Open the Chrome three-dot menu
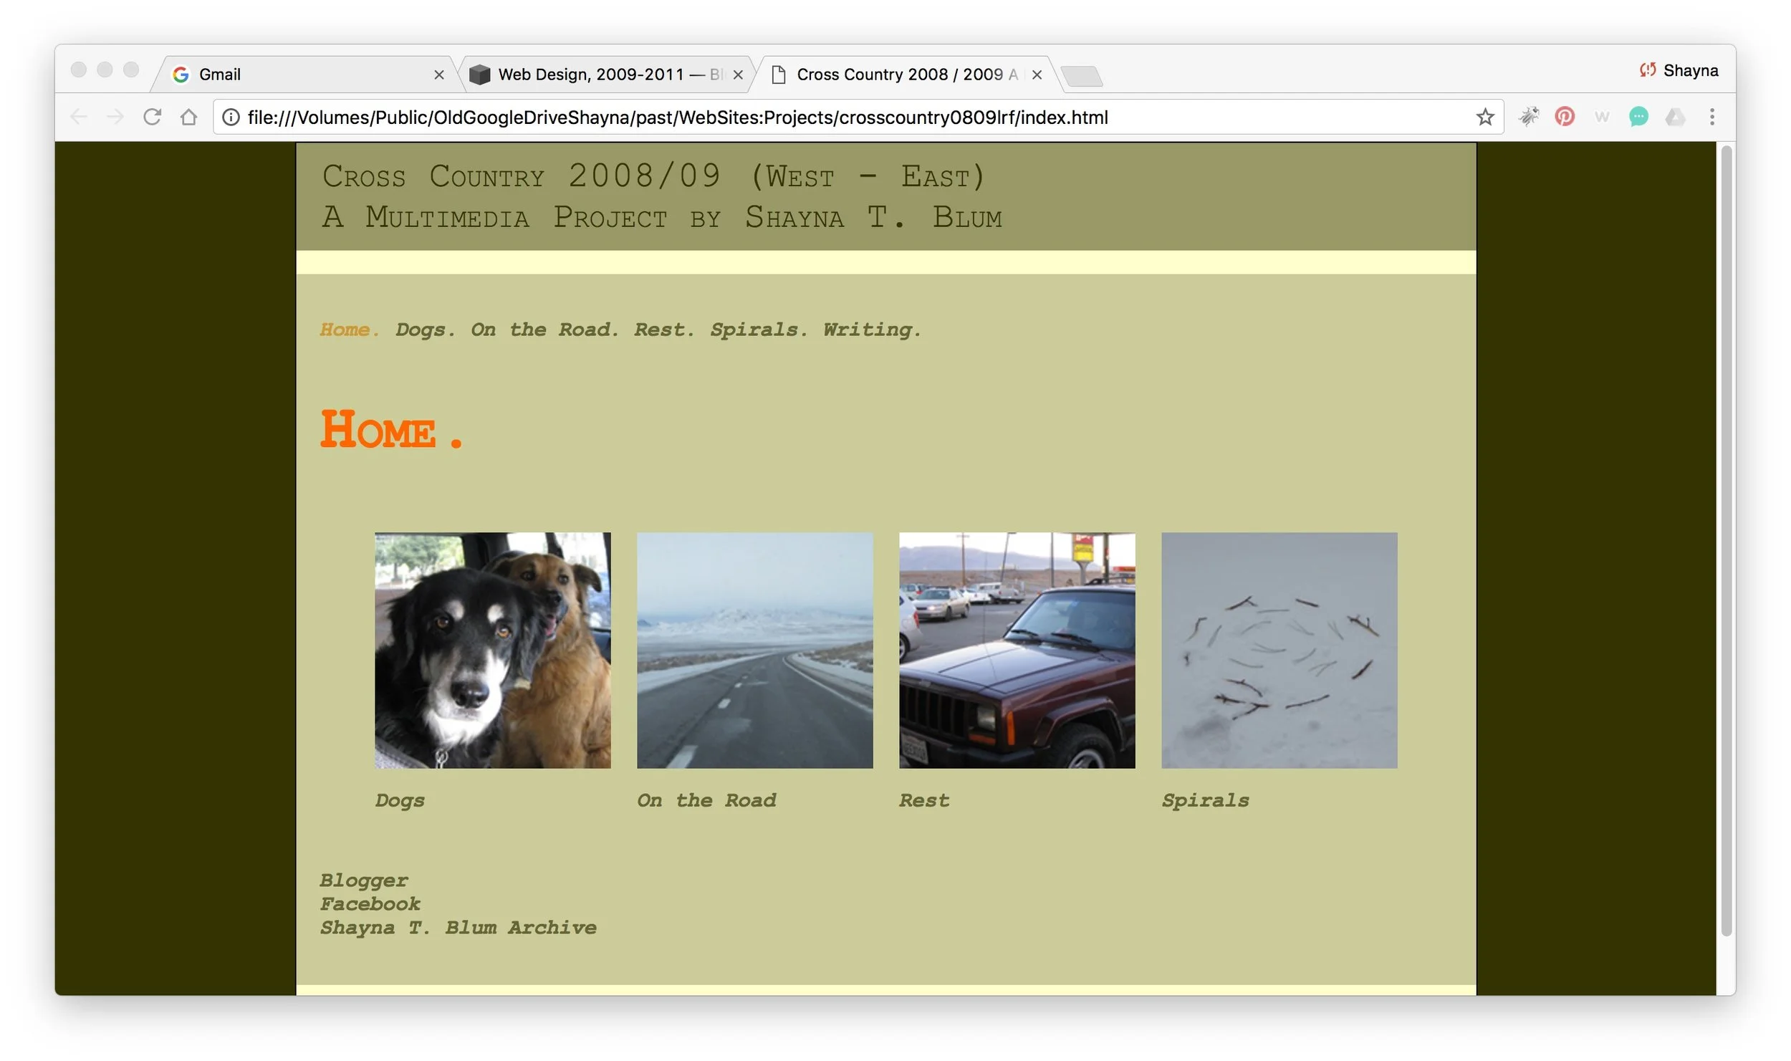The image size is (1791, 1061). point(1711,117)
